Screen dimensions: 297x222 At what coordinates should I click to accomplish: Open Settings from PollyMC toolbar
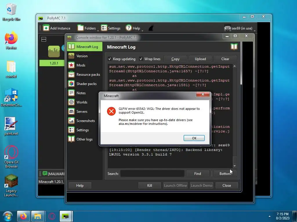(x=111, y=28)
